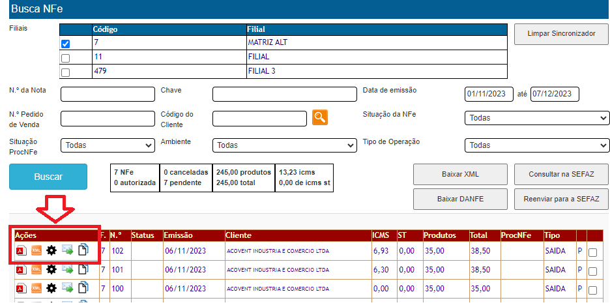Open Tipo de Operação dropdown
The width and height of the screenshot is (610, 307).
click(x=536, y=145)
